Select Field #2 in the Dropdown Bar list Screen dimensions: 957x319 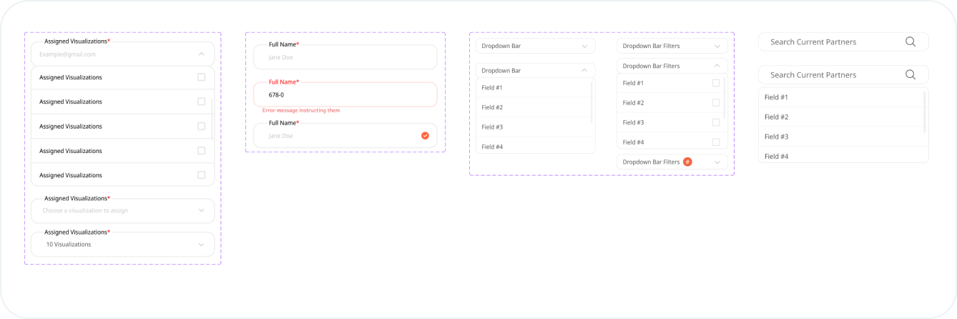[534, 107]
